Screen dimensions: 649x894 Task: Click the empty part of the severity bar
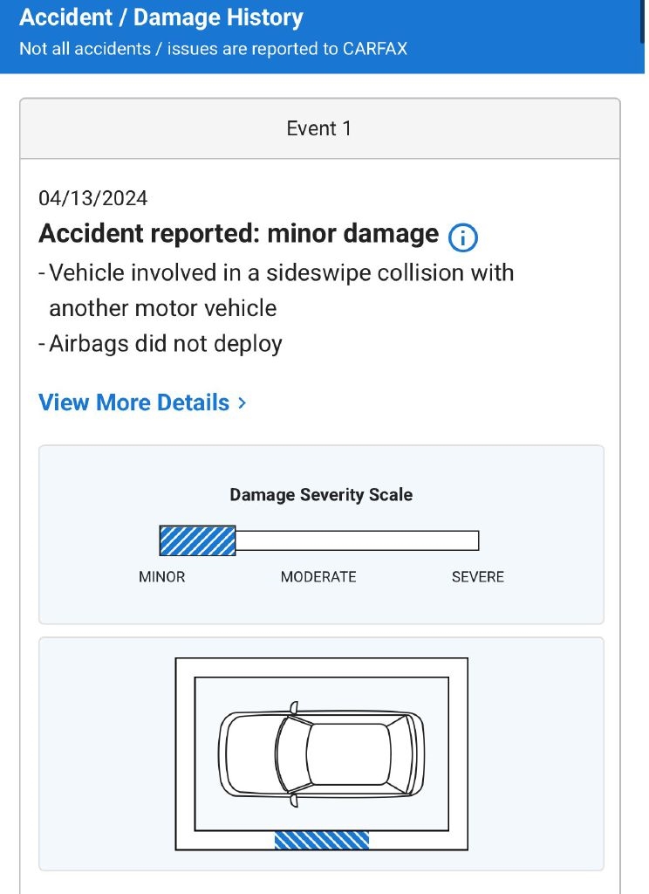[356, 541]
